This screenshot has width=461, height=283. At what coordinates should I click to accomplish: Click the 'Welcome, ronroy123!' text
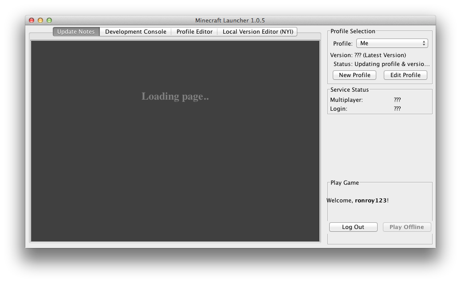(x=358, y=201)
